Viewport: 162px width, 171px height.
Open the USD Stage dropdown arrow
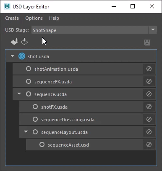(153, 30)
